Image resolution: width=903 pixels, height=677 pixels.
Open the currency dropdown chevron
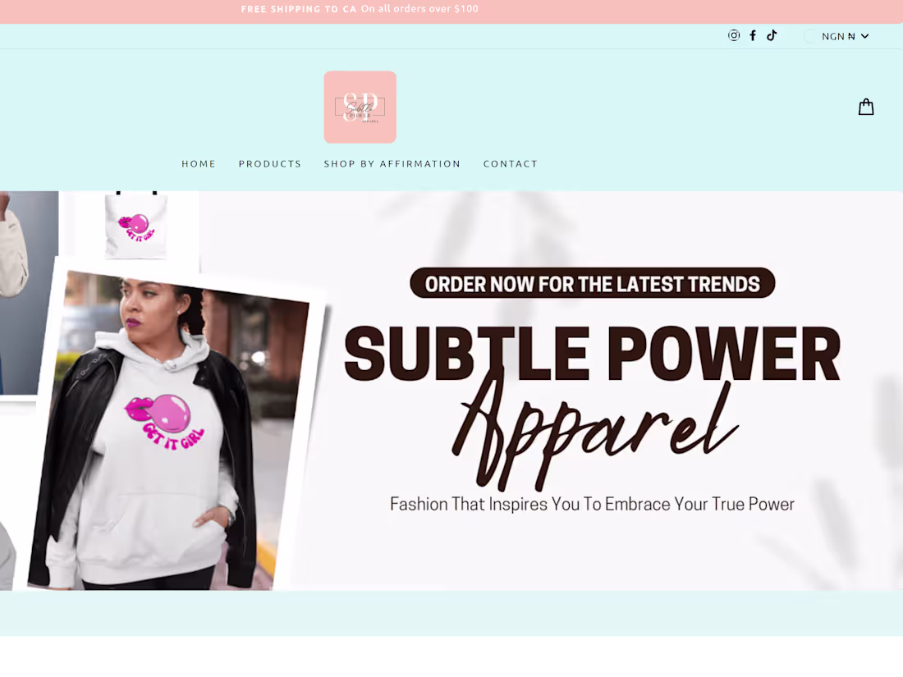click(864, 36)
